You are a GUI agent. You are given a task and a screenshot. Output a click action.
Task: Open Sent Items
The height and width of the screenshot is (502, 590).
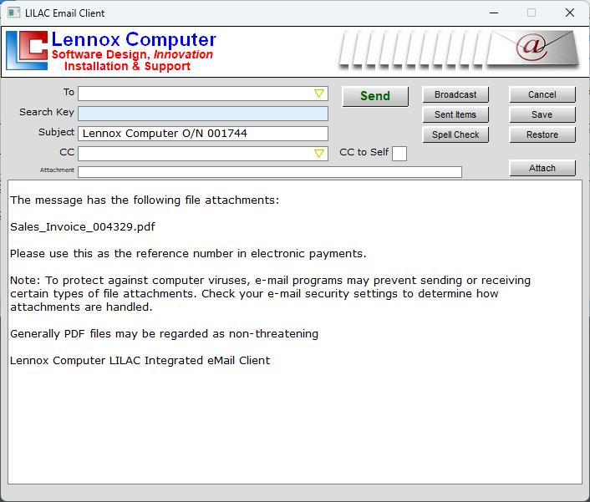(x=455, y=114)
